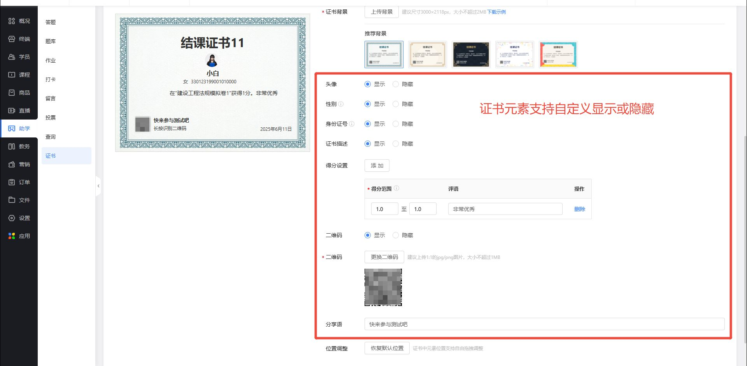Collapse the secondary sidebar panel arrow

click(x=98, y=186)
